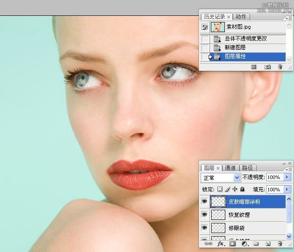Select the 图层属性 history state

click(247, 57)
